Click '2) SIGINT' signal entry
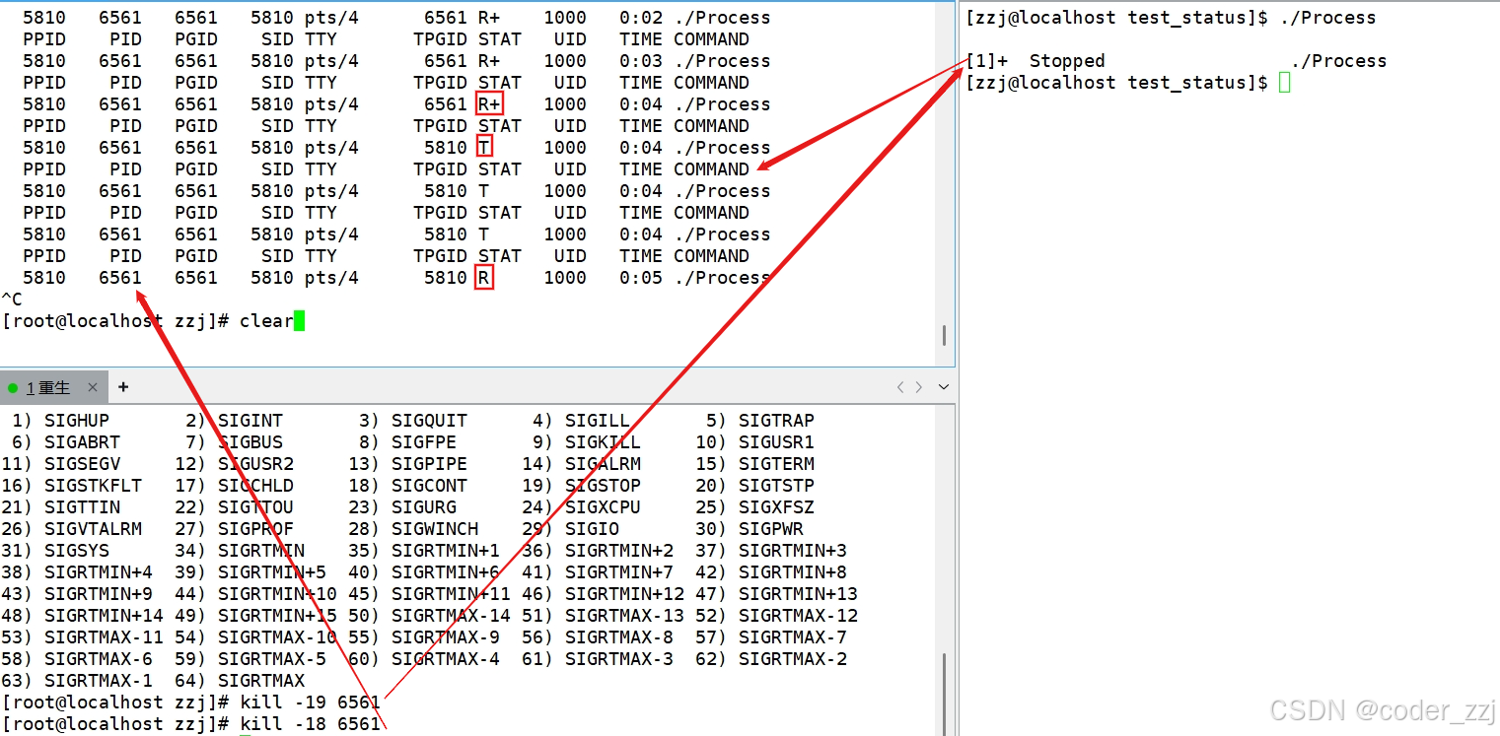Screen dimensions: 1500x736 point(234,421)
